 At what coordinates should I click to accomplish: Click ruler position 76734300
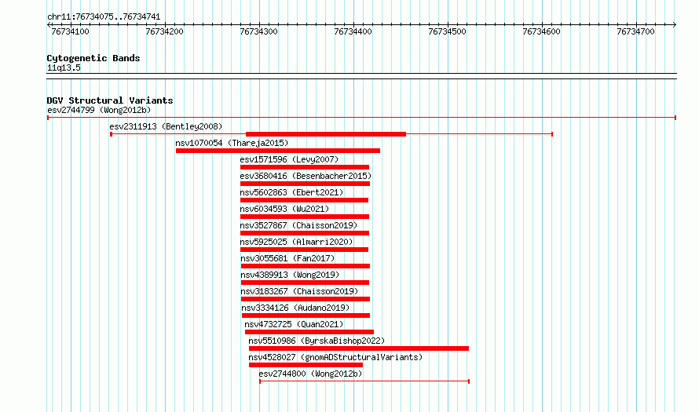coord(258,31)
